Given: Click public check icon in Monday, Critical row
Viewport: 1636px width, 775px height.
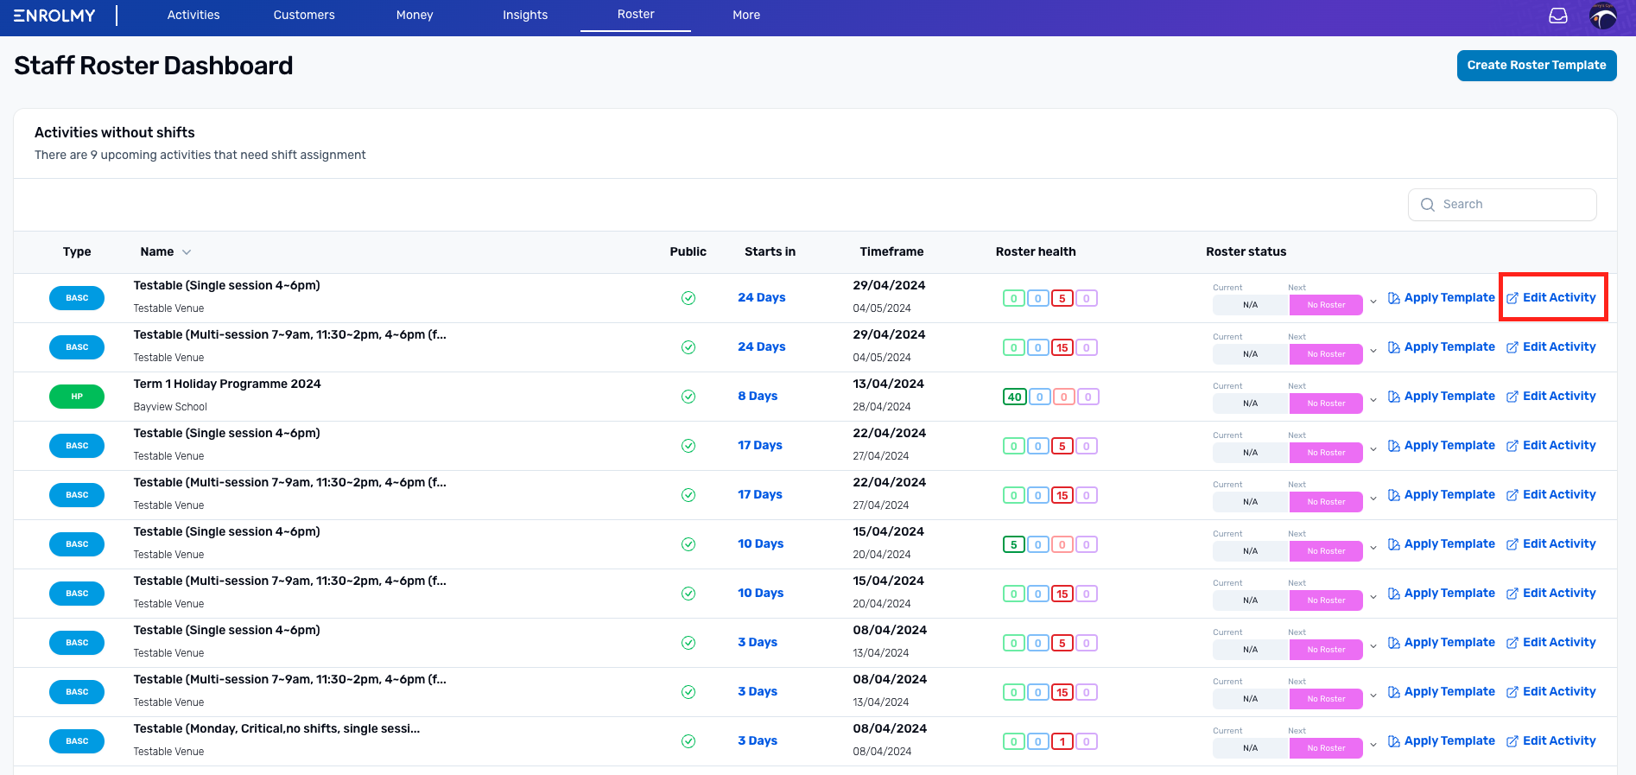Looking at the screenshot, I should tap(688, 741).
